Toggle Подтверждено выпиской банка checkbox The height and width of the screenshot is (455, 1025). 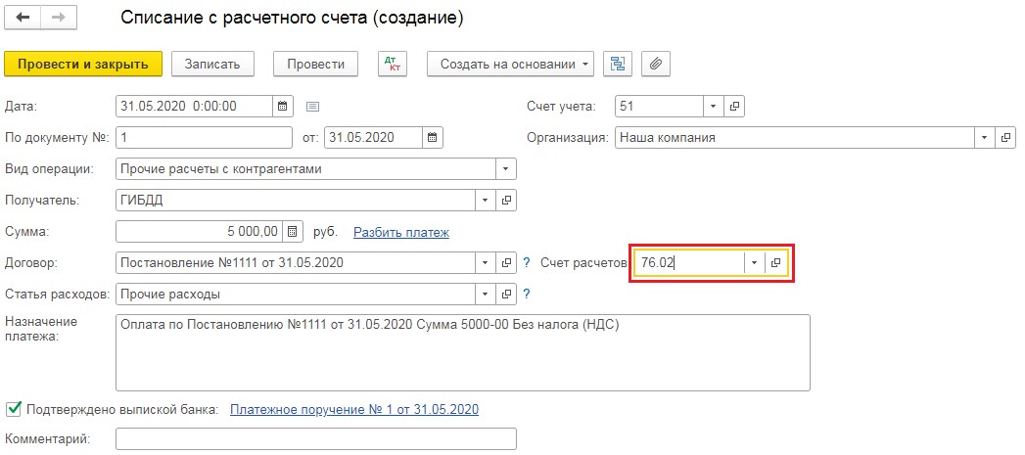[x=14, y=408]
